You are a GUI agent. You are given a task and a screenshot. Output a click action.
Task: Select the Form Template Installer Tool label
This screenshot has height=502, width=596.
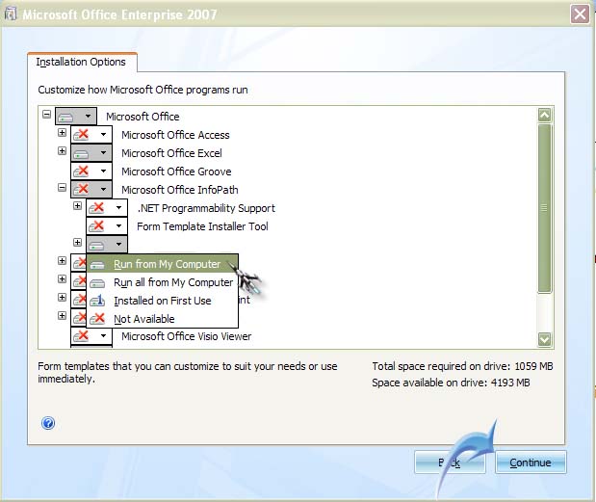[x=202, y=226]
